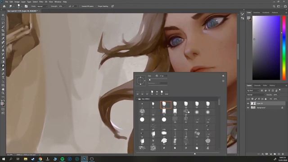288x162 pixels.
Task: Open Spotify from the taskbar
Action: coord(62,159)
